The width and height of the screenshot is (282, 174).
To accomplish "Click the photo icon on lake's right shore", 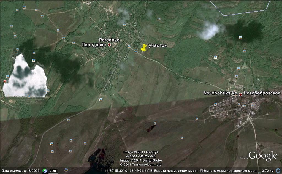I will tap(48, 90).
